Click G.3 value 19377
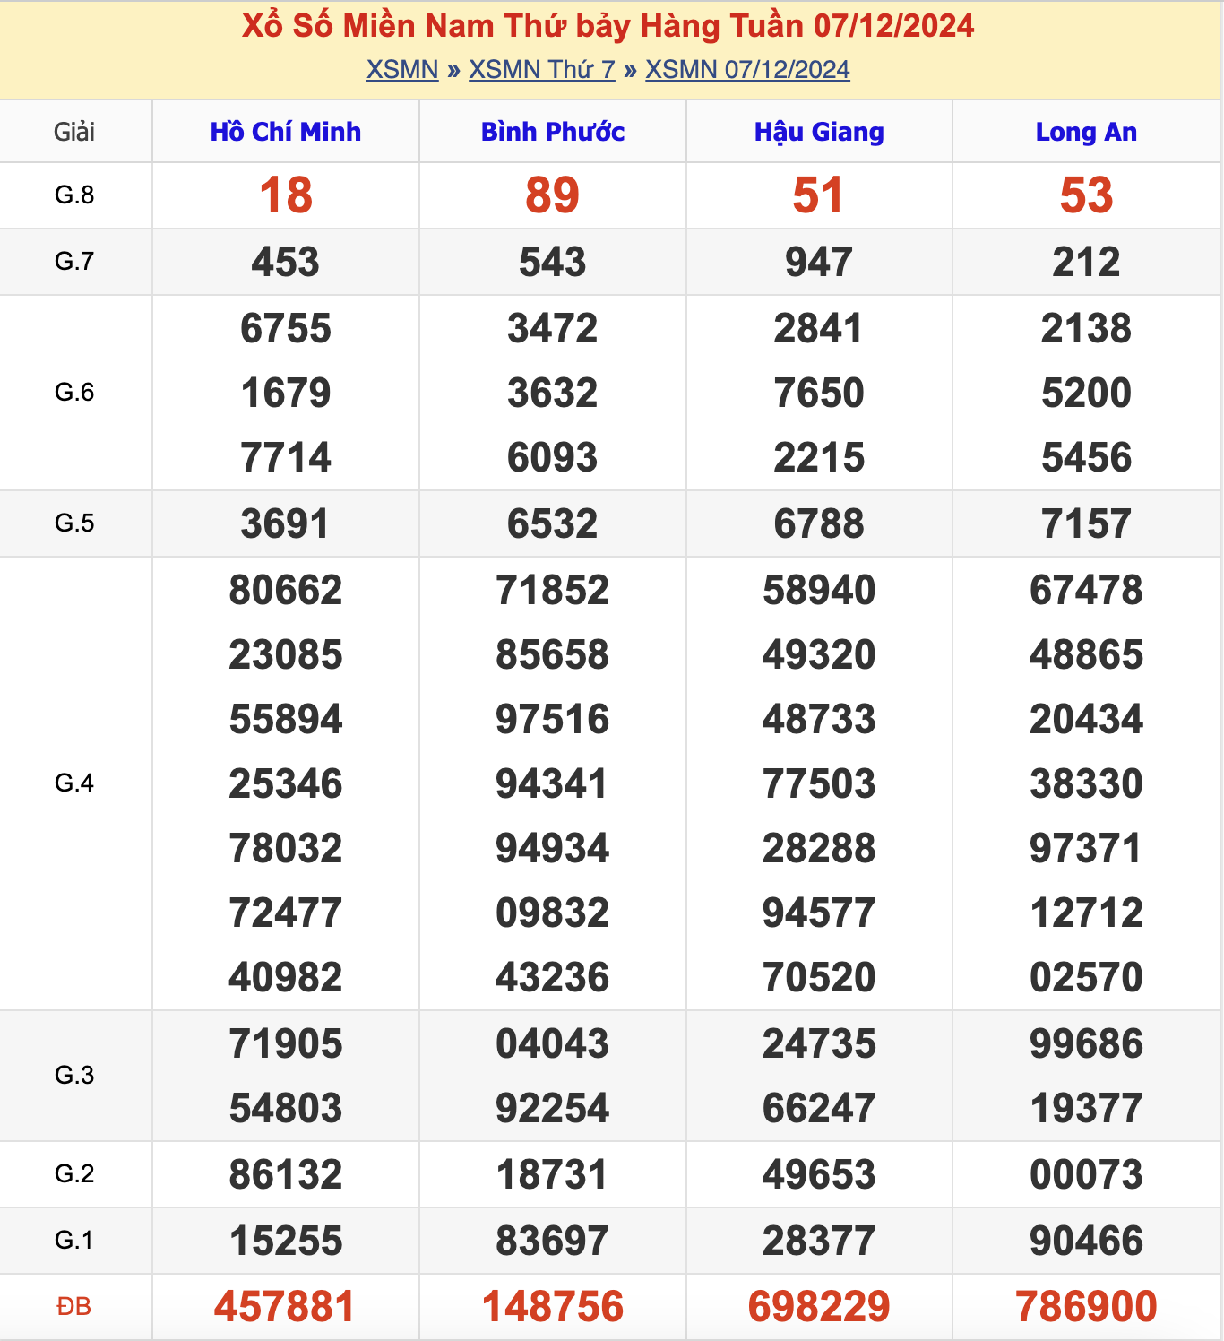This screenshot has height=1341, width=1224. pyautogui.click(x=1086, y=1108)
